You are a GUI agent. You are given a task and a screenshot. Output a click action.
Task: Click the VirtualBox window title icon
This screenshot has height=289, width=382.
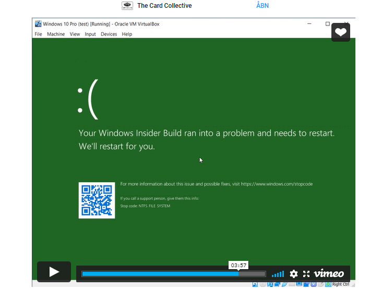(38, 24)
